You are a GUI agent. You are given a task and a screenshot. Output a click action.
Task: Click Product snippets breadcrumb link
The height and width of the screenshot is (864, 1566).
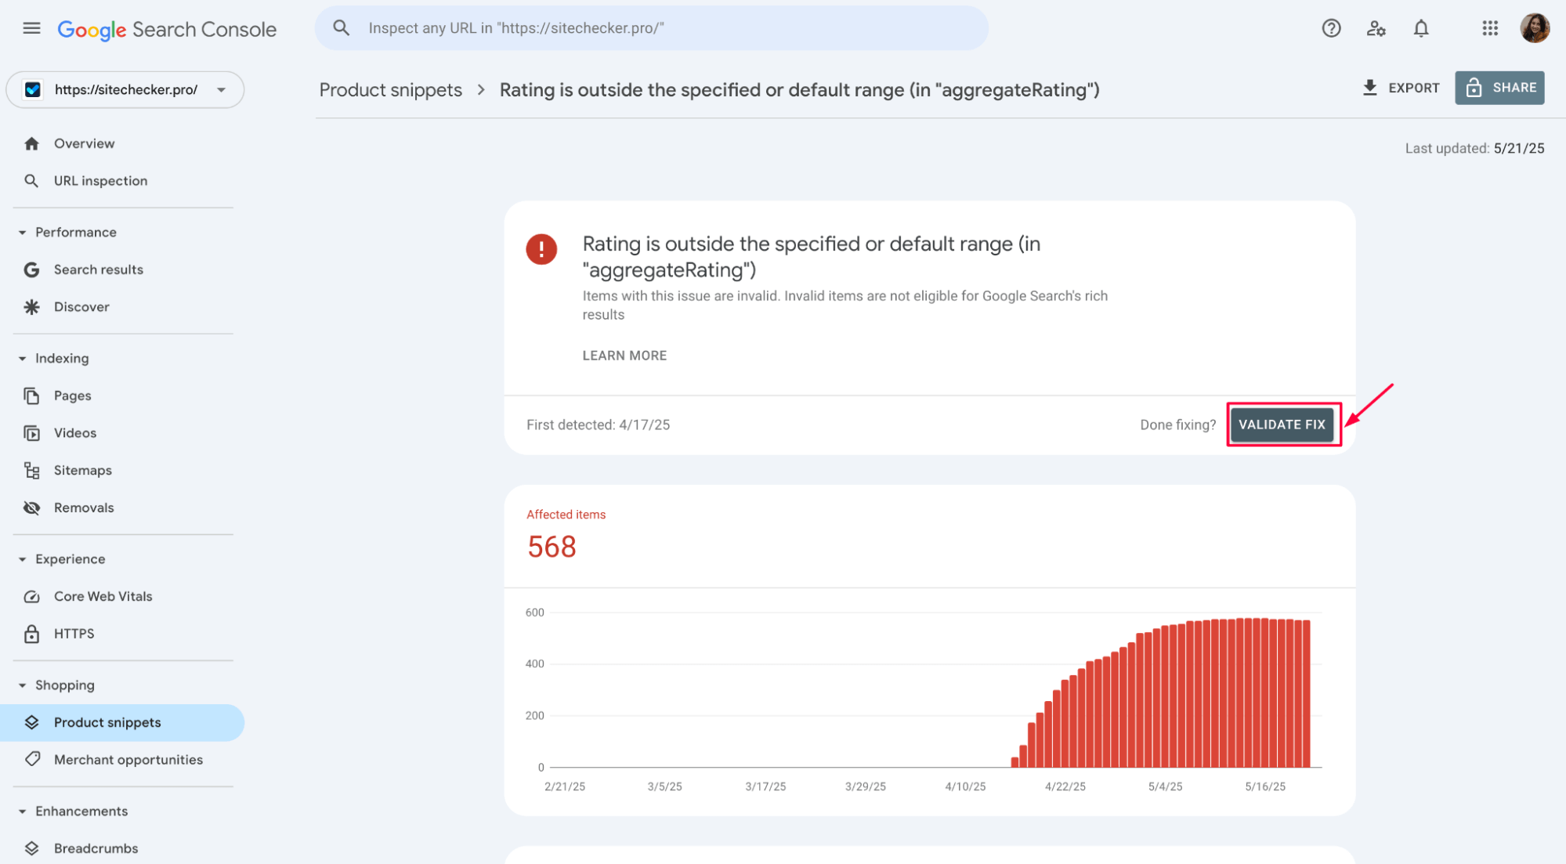coord(391,90)
